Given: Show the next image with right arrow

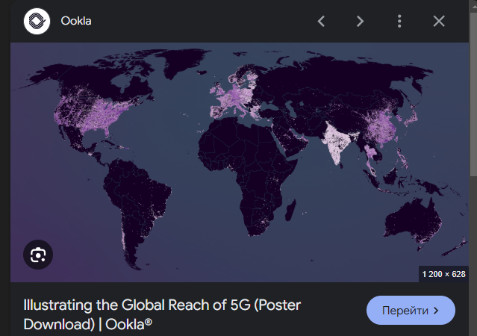Looking at the screenshot, I should (x=361, y=22).
